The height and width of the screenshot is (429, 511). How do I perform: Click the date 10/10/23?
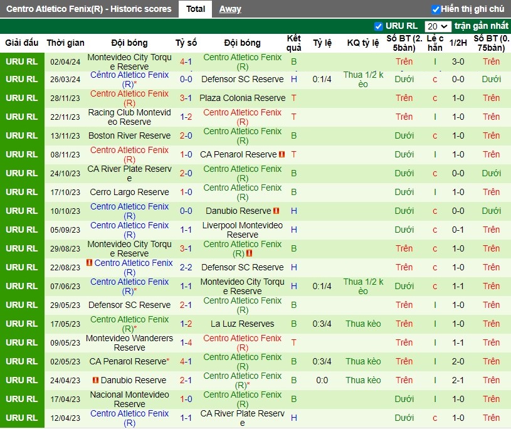(65, 211)
